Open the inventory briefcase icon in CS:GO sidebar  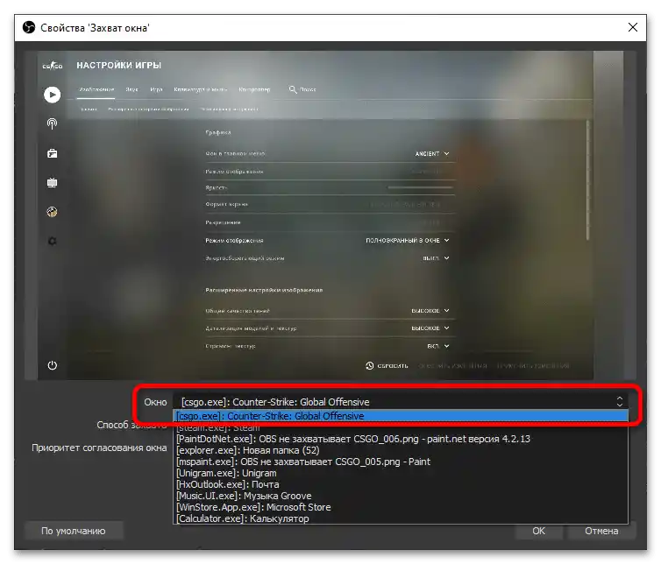coord(53,153)
